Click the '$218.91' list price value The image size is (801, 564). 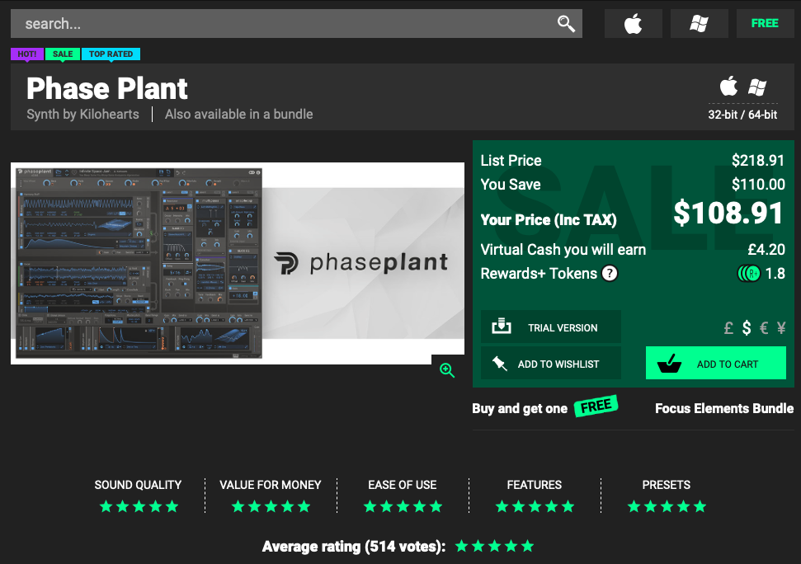pos(757,160)
